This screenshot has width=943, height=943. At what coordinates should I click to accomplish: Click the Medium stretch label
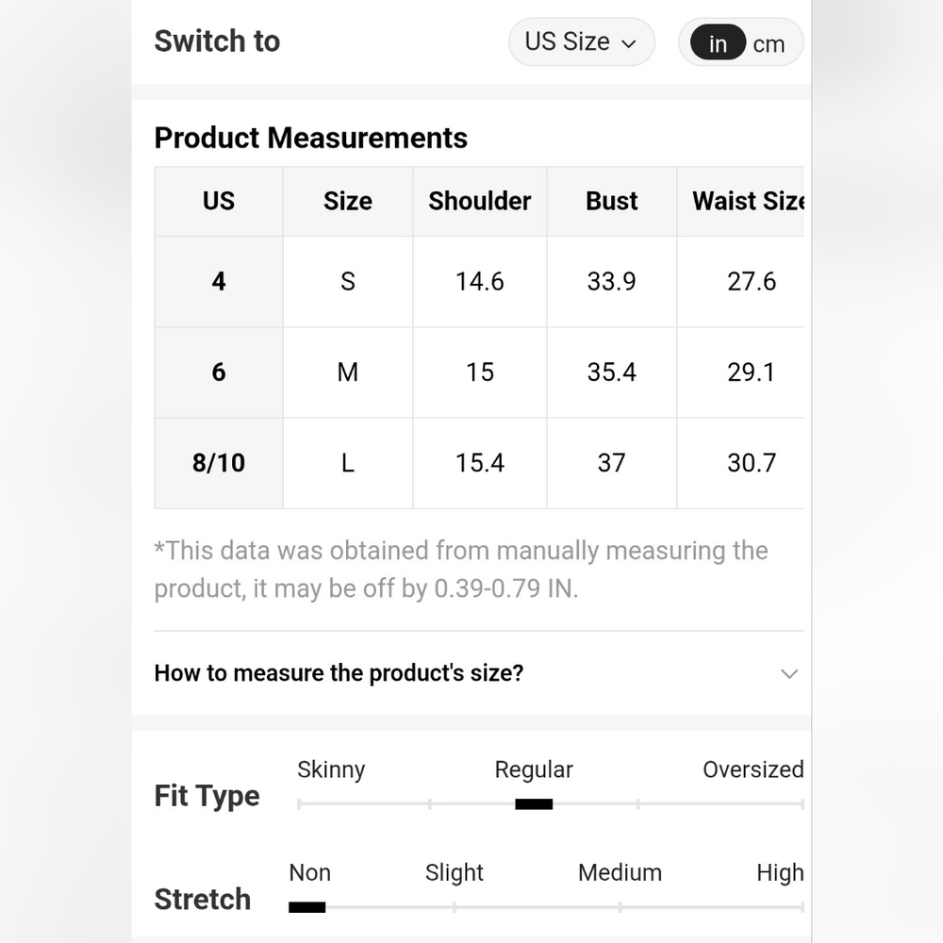tap(620, 872)
